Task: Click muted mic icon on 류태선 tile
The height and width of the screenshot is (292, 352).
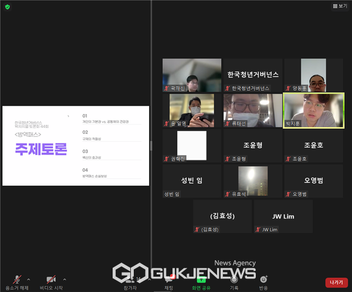Action: [x=228, y=123]
